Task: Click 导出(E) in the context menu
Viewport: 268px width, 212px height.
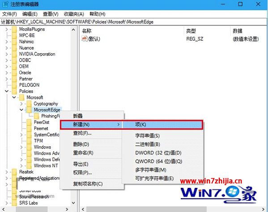Action: click(x=81, y=164)
